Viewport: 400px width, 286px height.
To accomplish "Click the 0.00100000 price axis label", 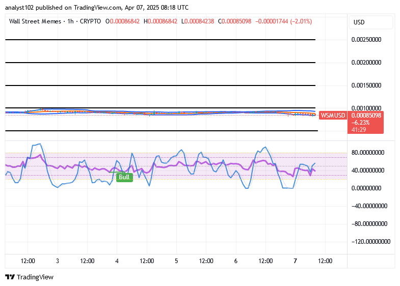I will click(366, 108).
